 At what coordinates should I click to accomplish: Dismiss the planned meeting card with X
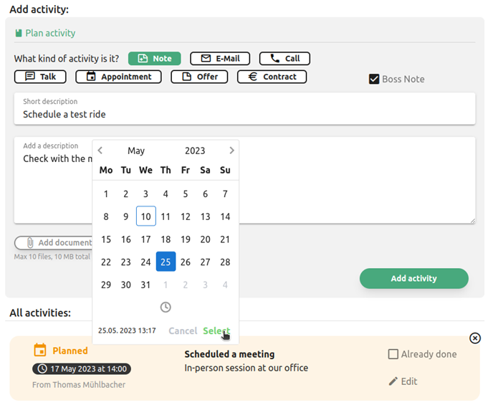475,338
